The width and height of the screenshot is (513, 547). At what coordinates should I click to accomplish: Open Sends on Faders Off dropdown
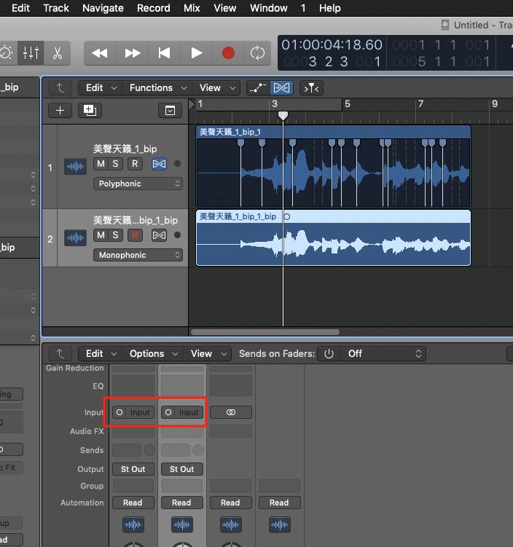pos(385,354)
